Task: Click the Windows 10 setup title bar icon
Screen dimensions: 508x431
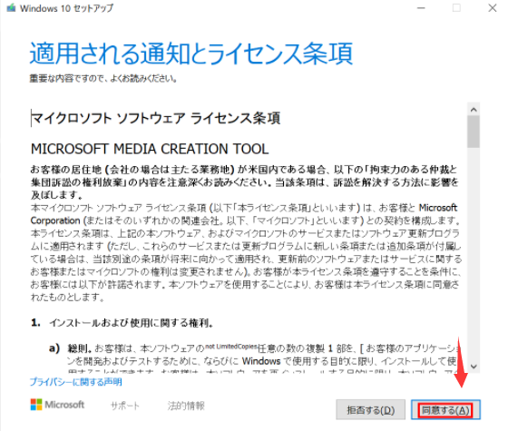Action: (x=11, y=8)
